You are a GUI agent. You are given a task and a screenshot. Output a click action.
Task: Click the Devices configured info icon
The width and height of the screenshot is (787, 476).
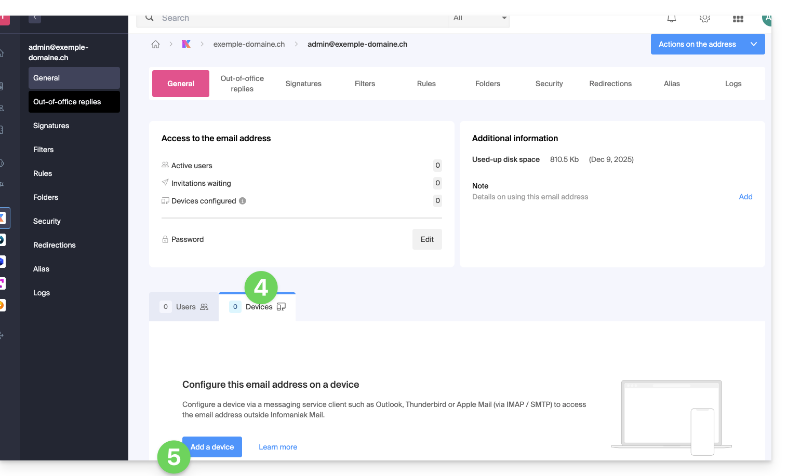pos(243,201)
